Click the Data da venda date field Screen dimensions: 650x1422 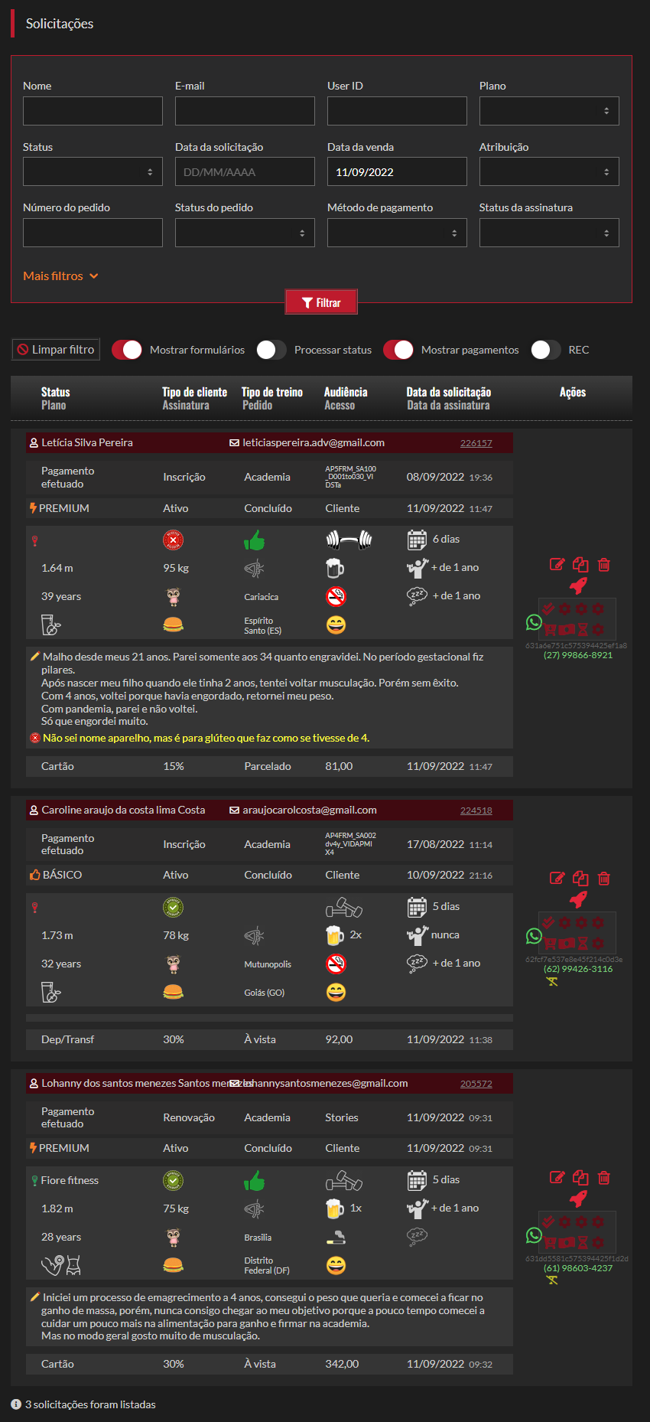coord(397,171)
